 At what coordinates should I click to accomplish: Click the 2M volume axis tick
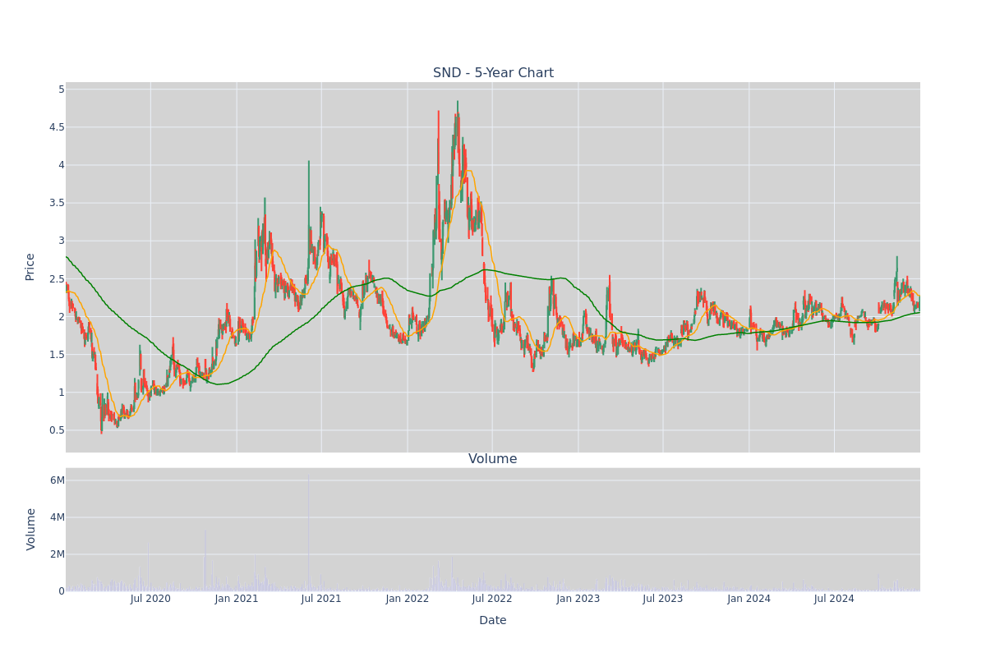pyautogui.click(x=58, y=554)
